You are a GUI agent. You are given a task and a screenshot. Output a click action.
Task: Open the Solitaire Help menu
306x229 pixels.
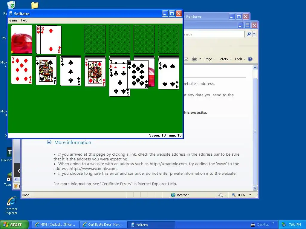point(24,20)
